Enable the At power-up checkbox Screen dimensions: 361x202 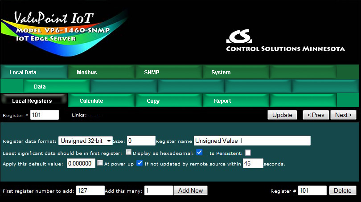(x=100, y=163)
